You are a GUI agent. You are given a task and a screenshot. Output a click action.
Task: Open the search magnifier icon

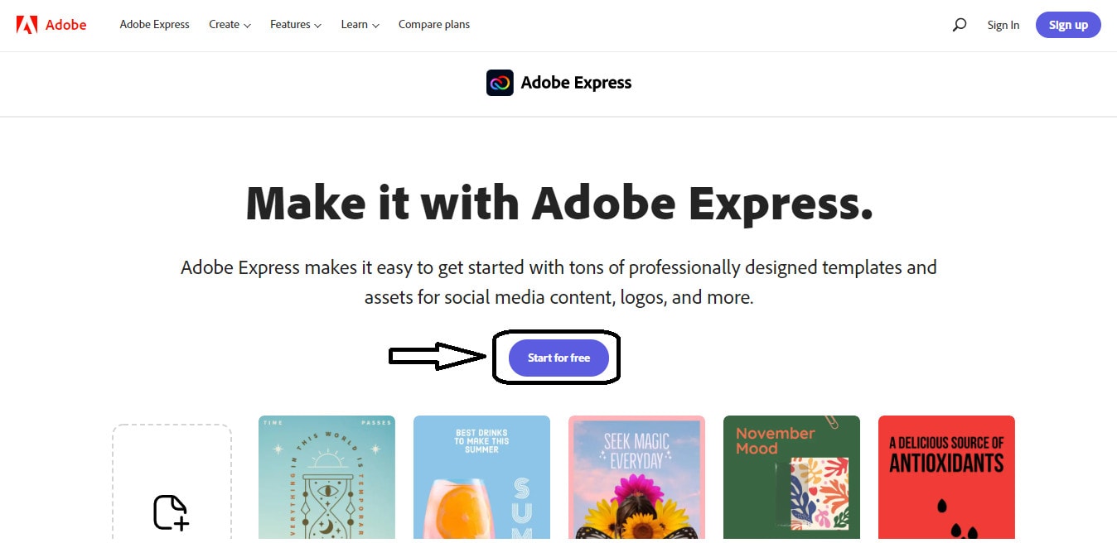[960, 25]
